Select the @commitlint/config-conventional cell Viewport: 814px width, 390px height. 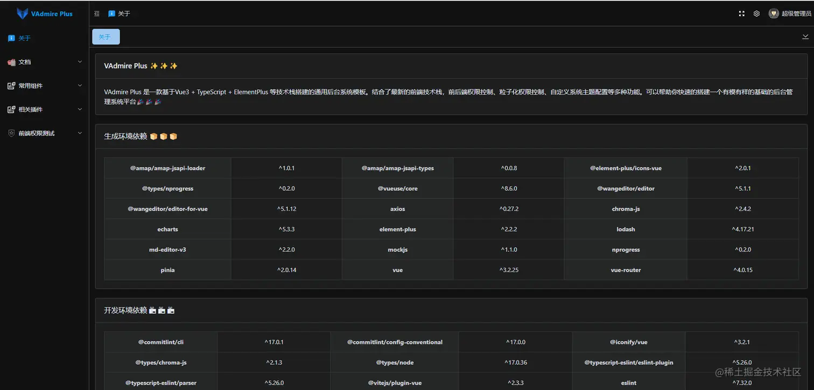click(x=395, y=342)
